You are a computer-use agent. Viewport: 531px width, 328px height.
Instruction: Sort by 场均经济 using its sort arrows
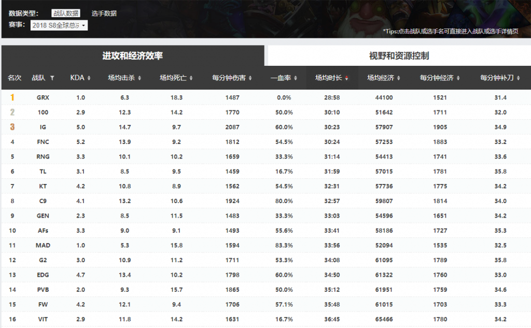tap(399, 78)
